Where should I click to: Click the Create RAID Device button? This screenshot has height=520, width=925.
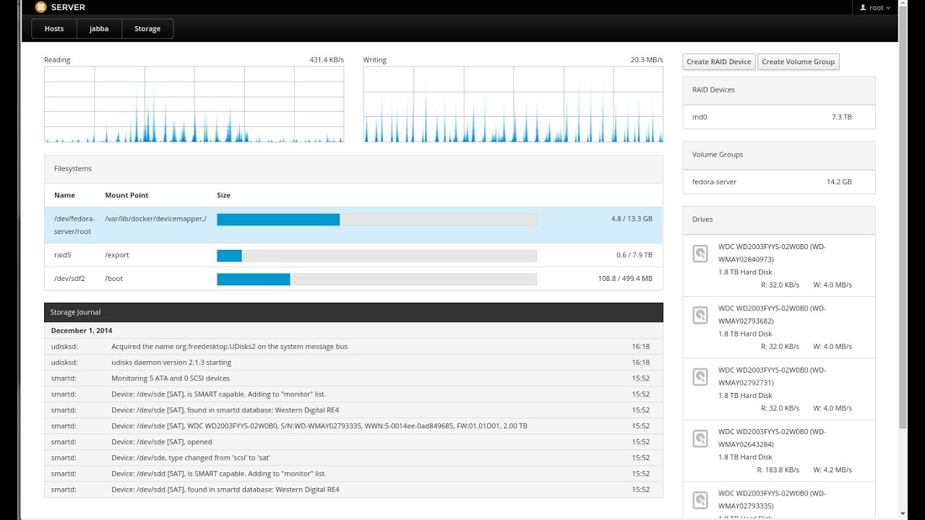(719, 61)
